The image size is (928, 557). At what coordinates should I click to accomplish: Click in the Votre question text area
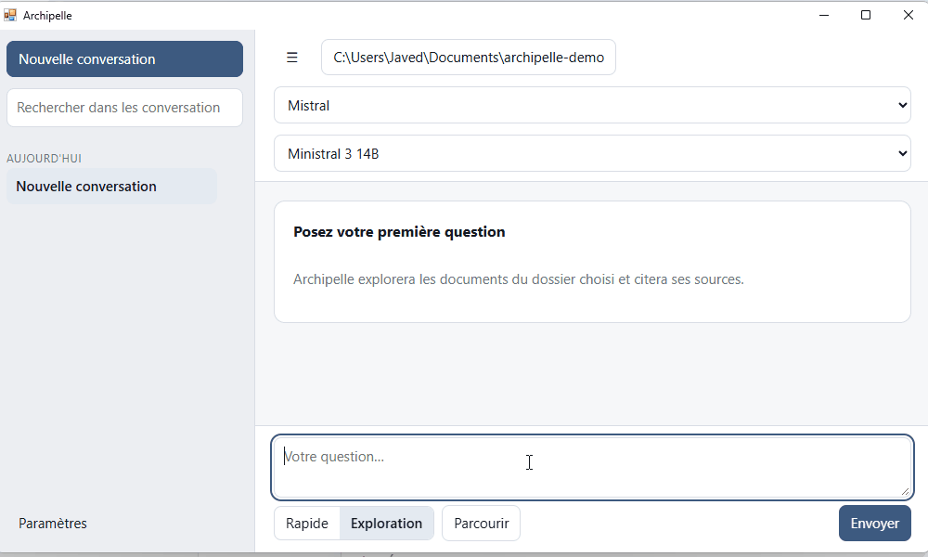point(592,468)
